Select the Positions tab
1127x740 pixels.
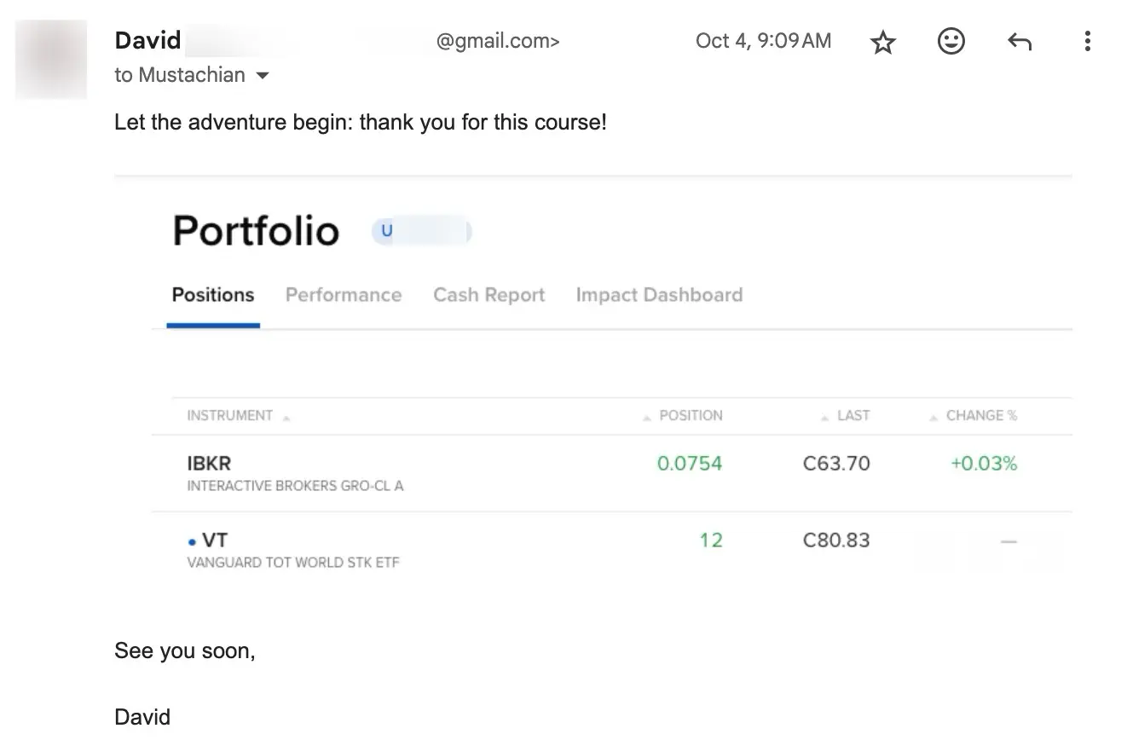[213, 295]
